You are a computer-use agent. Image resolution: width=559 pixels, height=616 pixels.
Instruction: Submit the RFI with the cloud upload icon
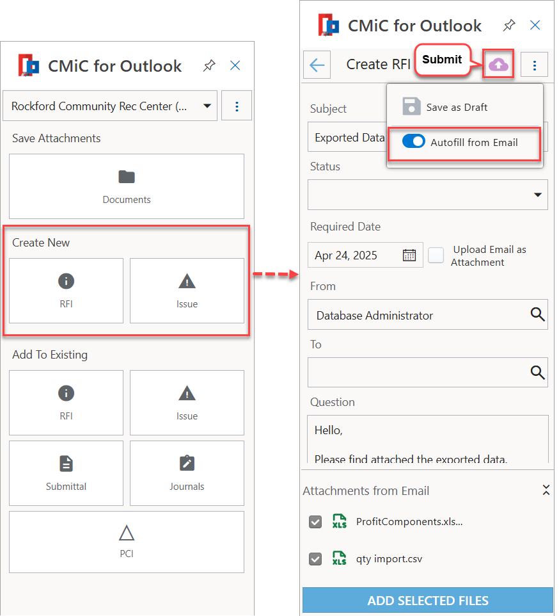tap(498, 65)
